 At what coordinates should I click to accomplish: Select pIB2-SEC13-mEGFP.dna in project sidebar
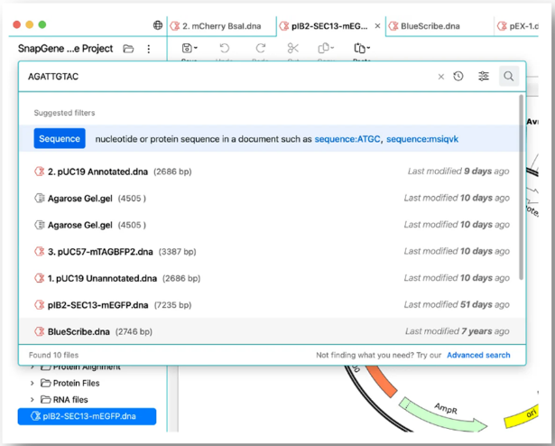pyautogui.click(x=87, y=416)
